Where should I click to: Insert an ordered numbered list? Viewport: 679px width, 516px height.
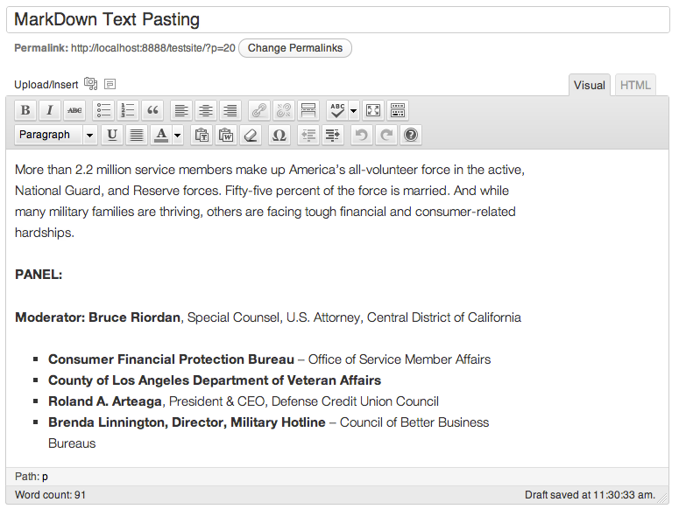coord(128,110)
